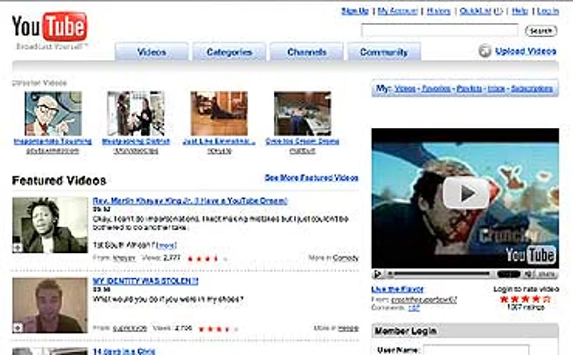
Task: Add MY IDENTITY WAS STOLEN video to QuickList
Action: (x=18, y=328)
